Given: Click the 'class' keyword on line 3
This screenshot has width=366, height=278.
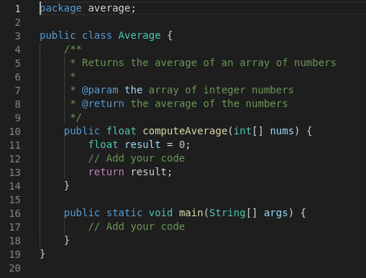Looking at the screenshot, I should (x=97, y=35).
